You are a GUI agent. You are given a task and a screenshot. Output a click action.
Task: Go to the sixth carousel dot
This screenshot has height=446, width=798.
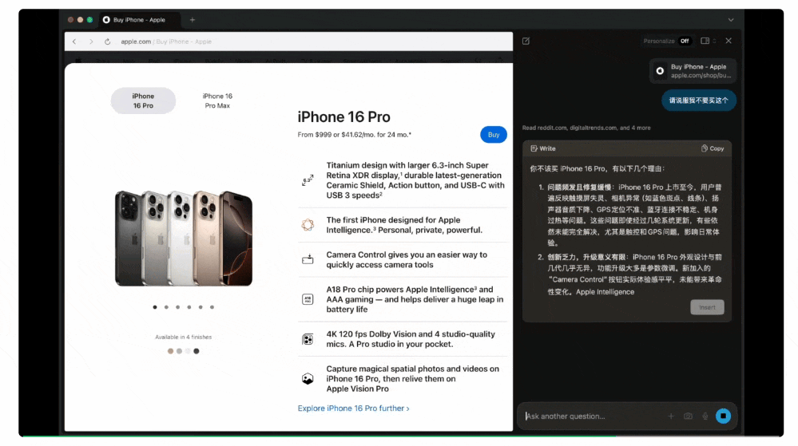click(212, 307)
